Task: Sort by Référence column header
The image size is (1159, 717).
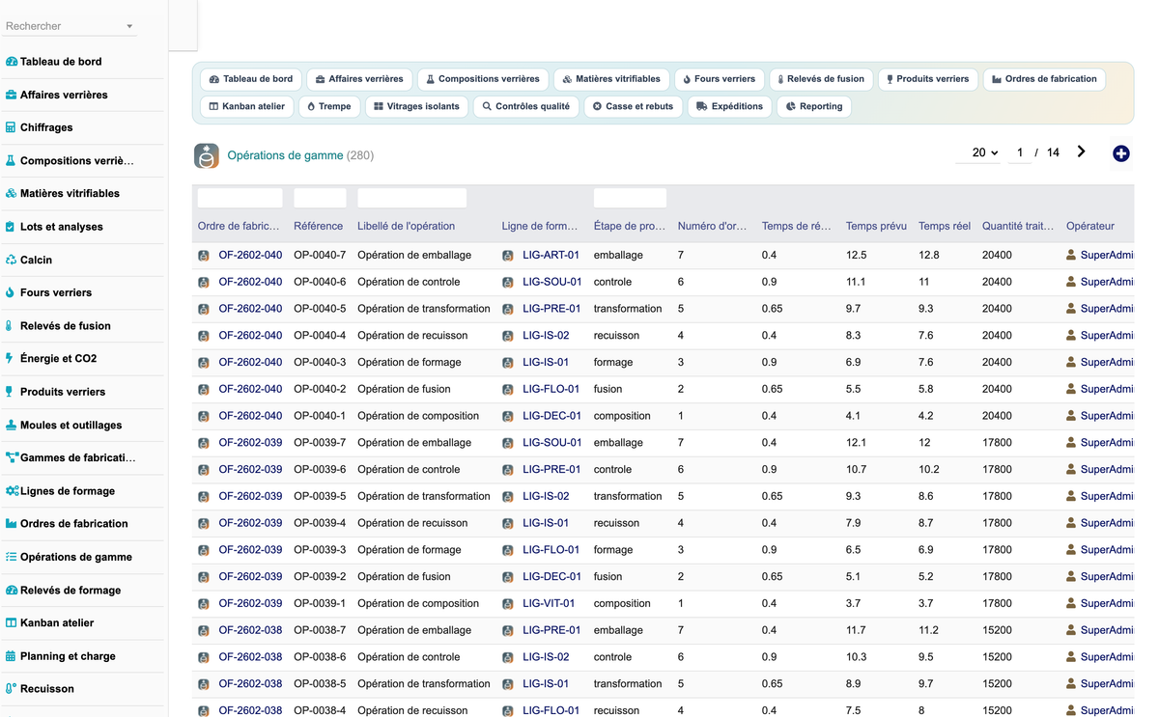Action: 318,226
